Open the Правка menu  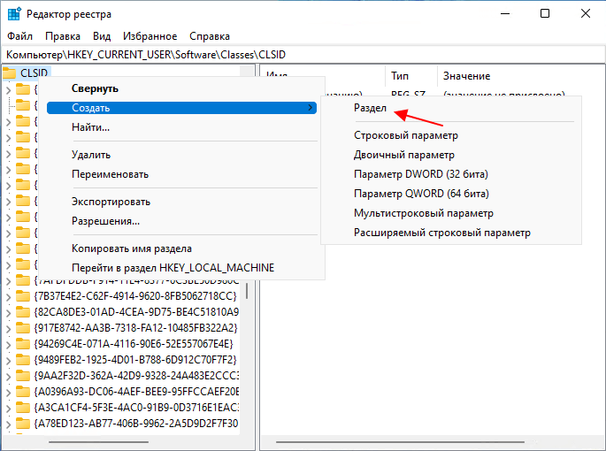(63, 36)
